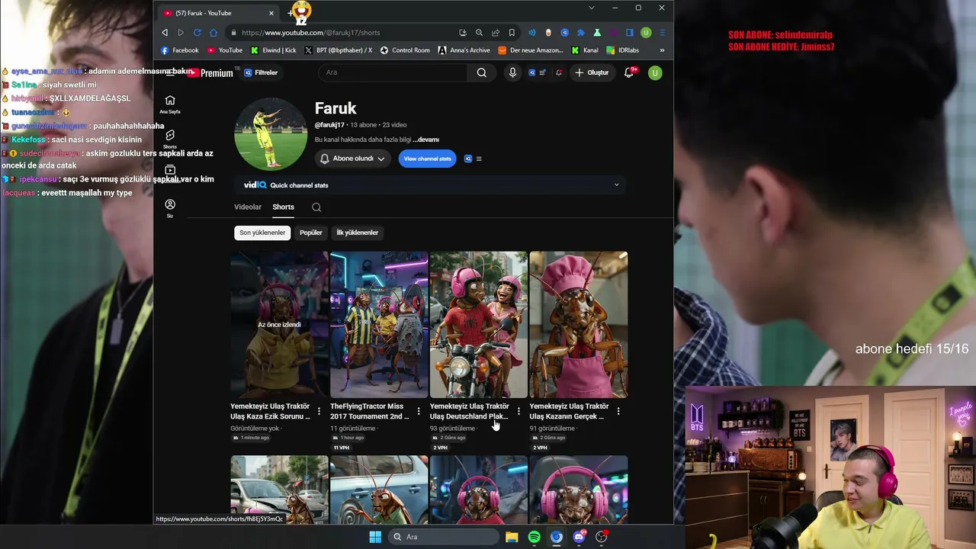This screenshot has width=976, height=549.
Task: Open the Anna's Archive bookmark
Action: (464, 50)
